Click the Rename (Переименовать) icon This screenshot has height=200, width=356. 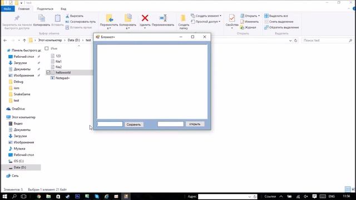[163, 18]
